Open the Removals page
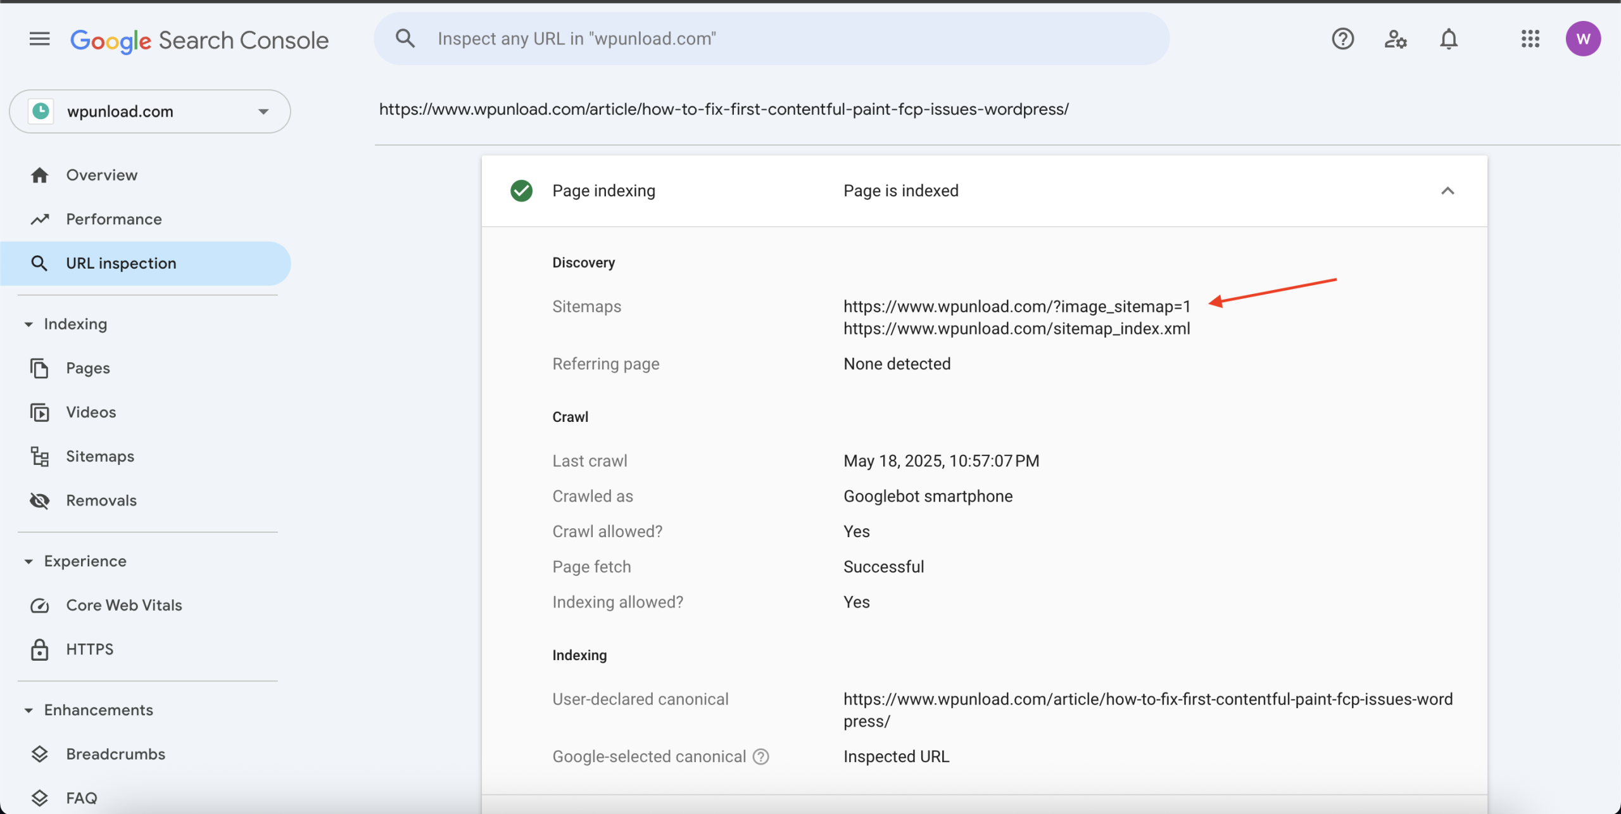This screenshot has height=814, width=1621. pos(146,500)
